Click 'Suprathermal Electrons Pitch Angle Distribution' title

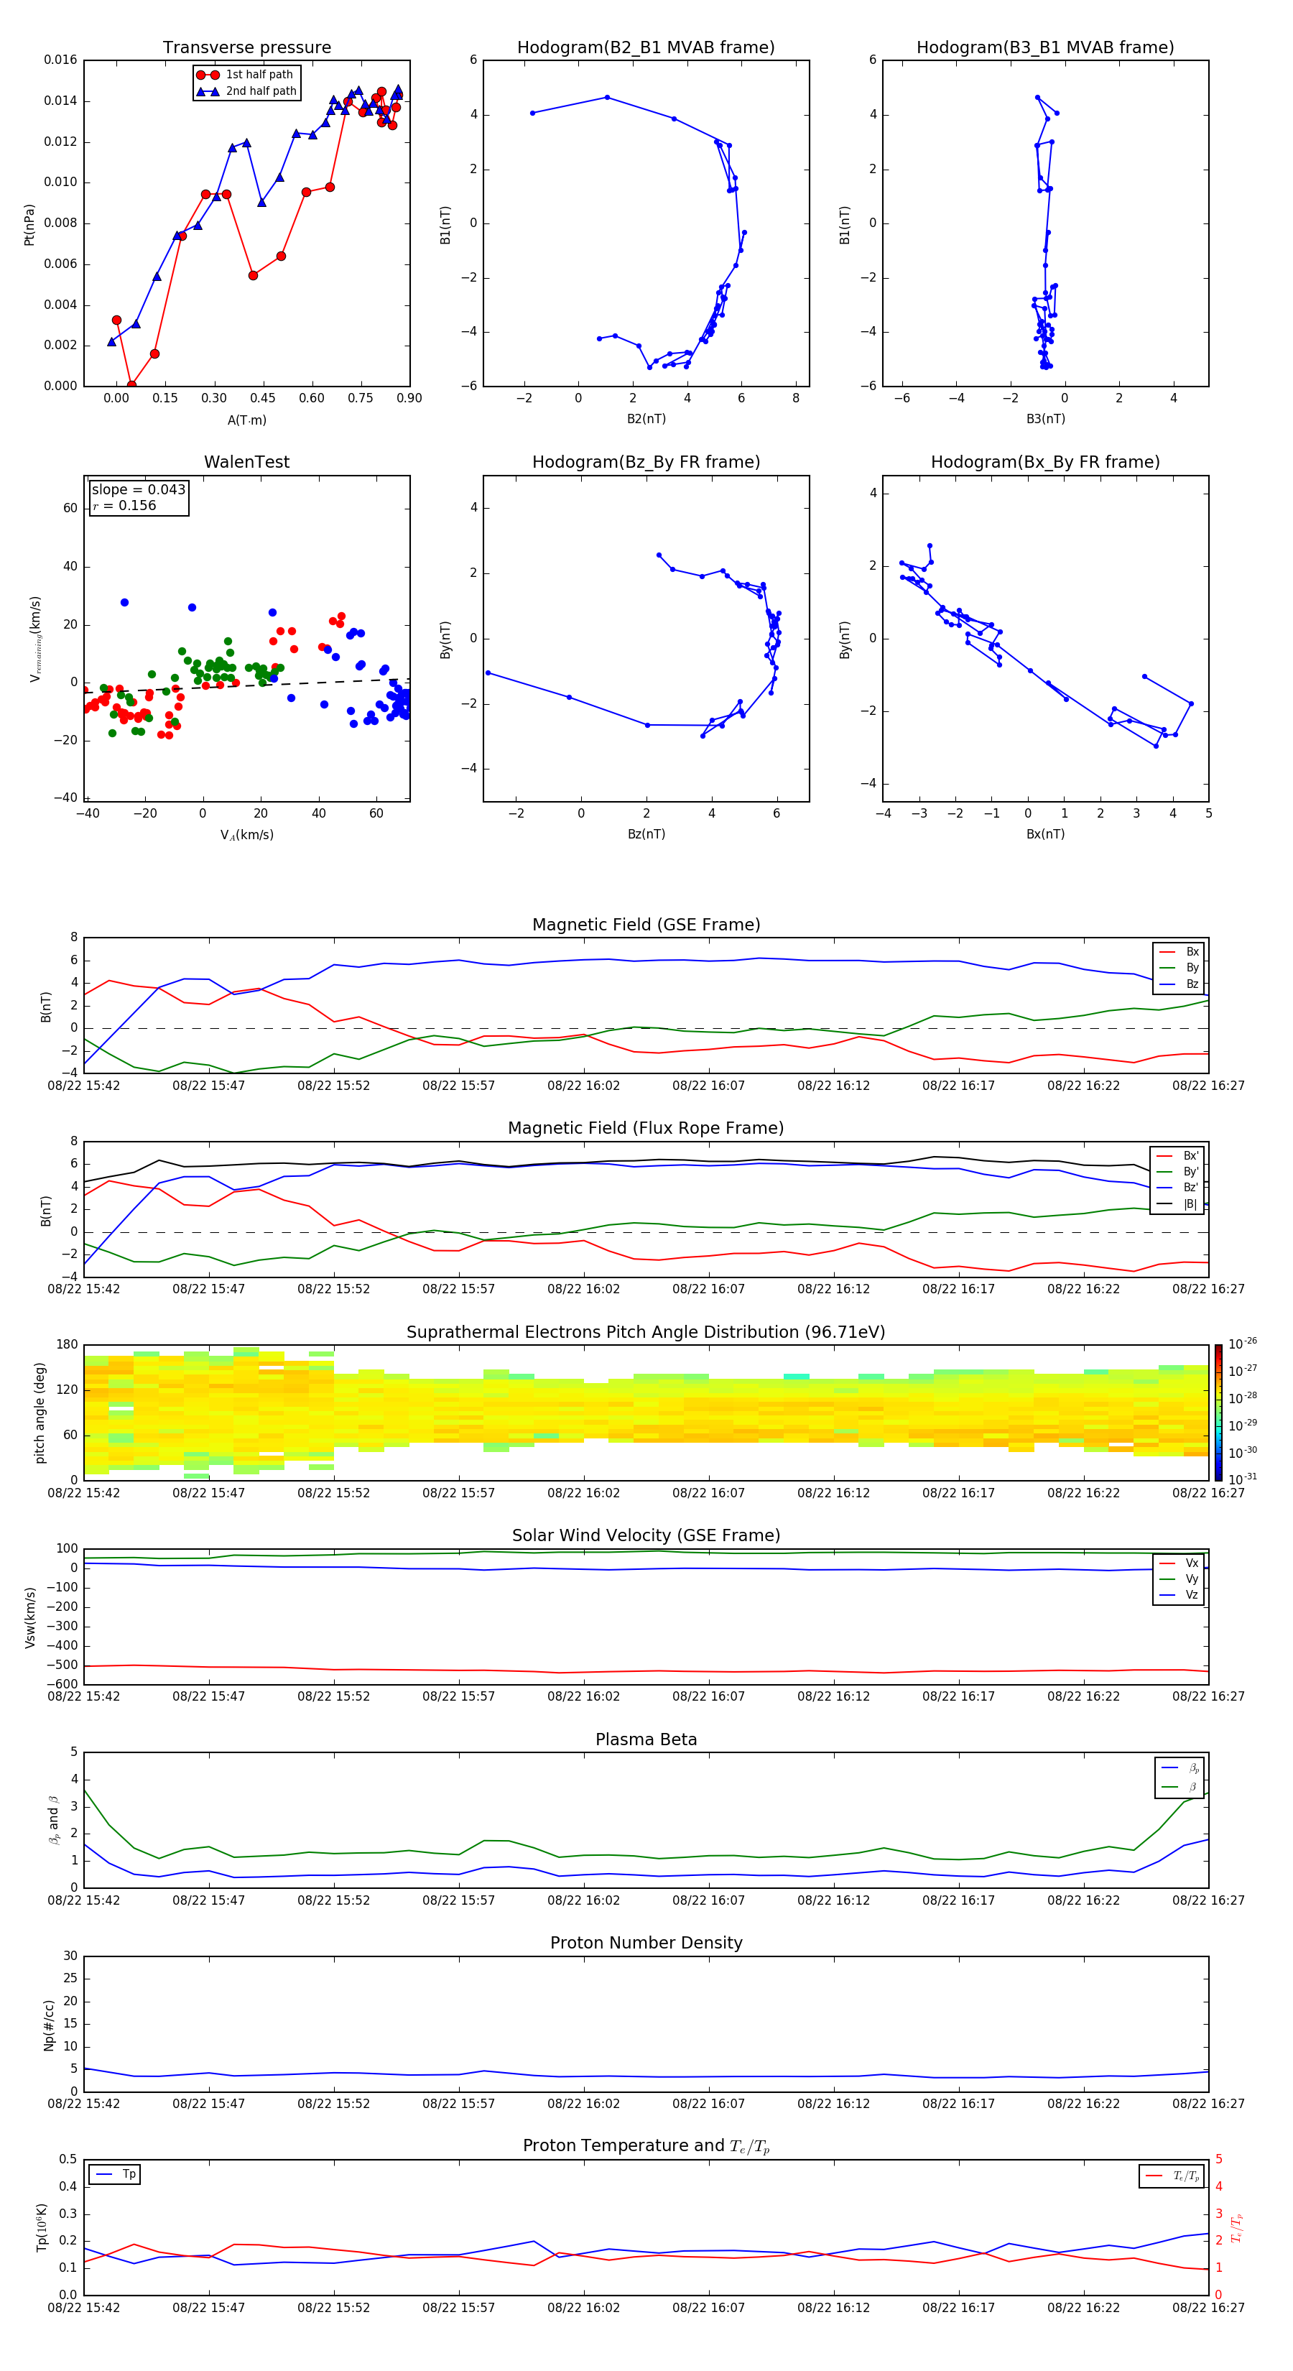coord(646,1332)
